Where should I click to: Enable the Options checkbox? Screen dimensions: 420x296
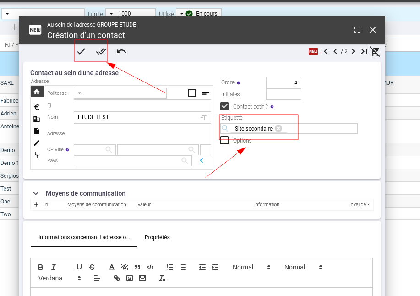click(x=224, y=140)
